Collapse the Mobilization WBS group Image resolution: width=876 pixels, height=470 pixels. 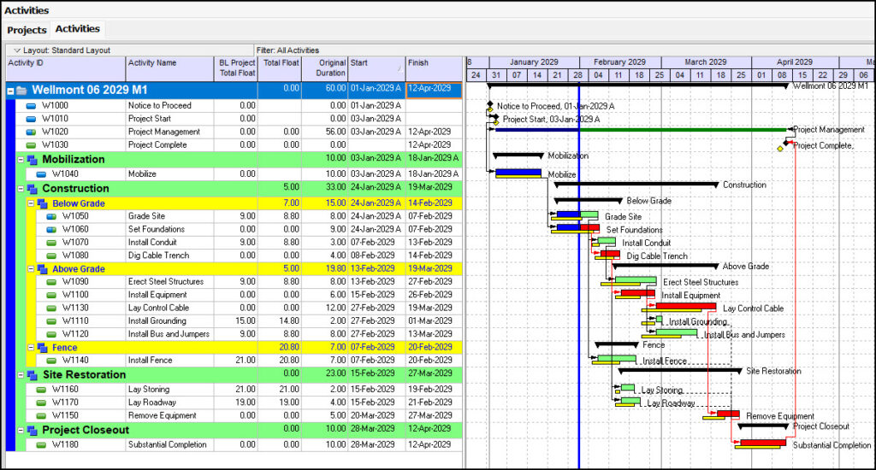pos(21,160)
